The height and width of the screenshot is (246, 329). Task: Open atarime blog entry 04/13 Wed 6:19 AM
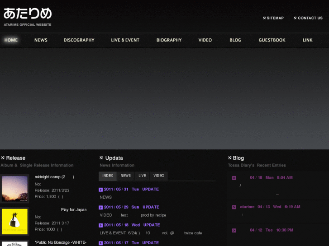[270, 207]
